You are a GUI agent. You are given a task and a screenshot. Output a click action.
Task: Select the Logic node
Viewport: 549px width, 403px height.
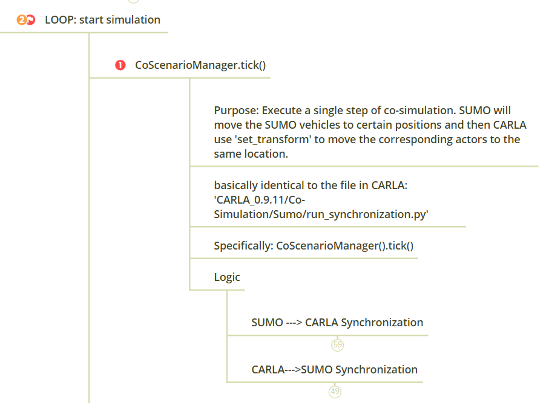227,277
